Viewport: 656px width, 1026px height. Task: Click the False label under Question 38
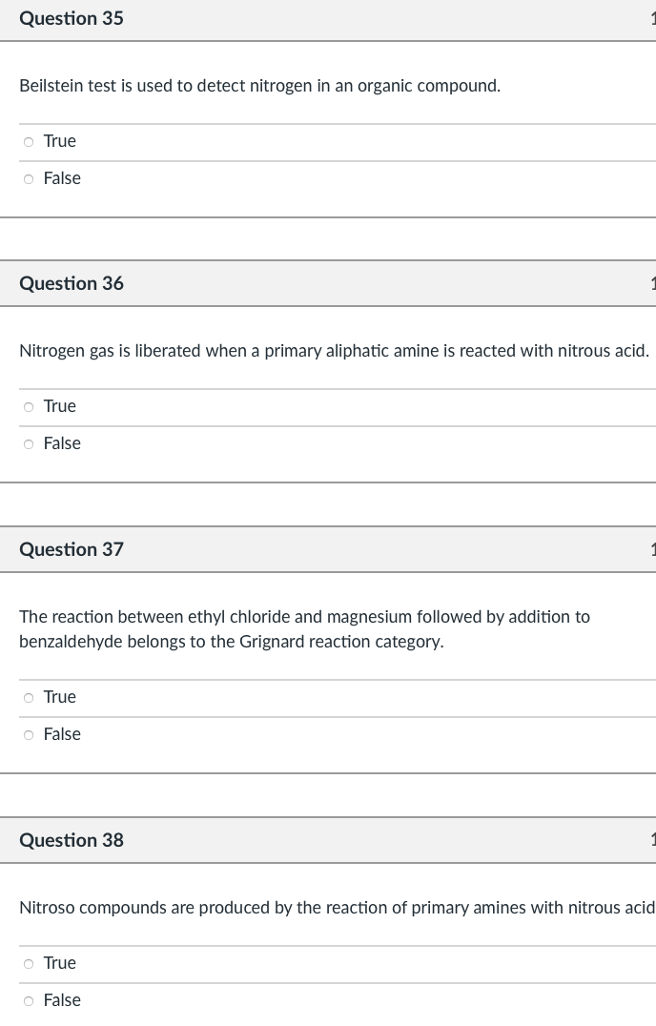pyautogui.click(x=62, y=1000)
